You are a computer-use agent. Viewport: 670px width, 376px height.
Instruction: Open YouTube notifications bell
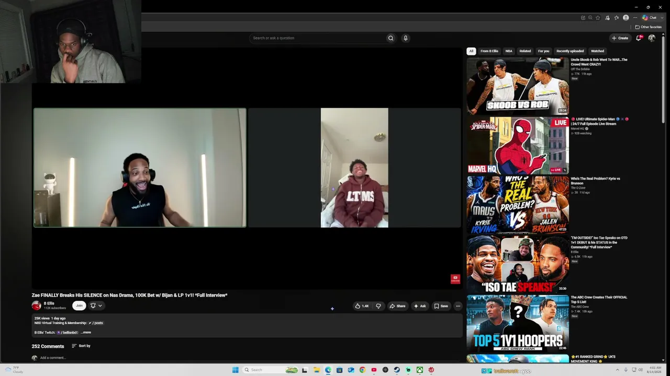pos(639,38)
